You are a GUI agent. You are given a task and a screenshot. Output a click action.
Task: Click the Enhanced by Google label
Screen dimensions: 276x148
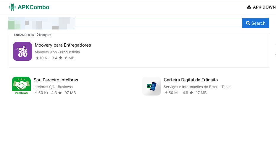tap(32, 35)
